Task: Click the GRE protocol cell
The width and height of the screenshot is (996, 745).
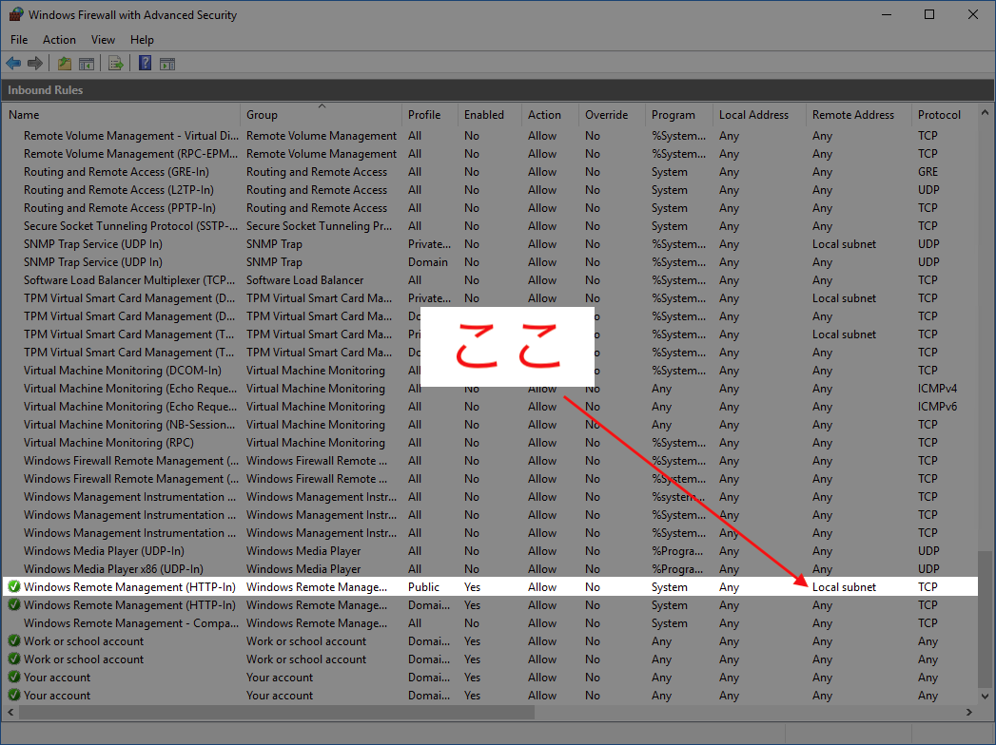Action: coord(928,172)
